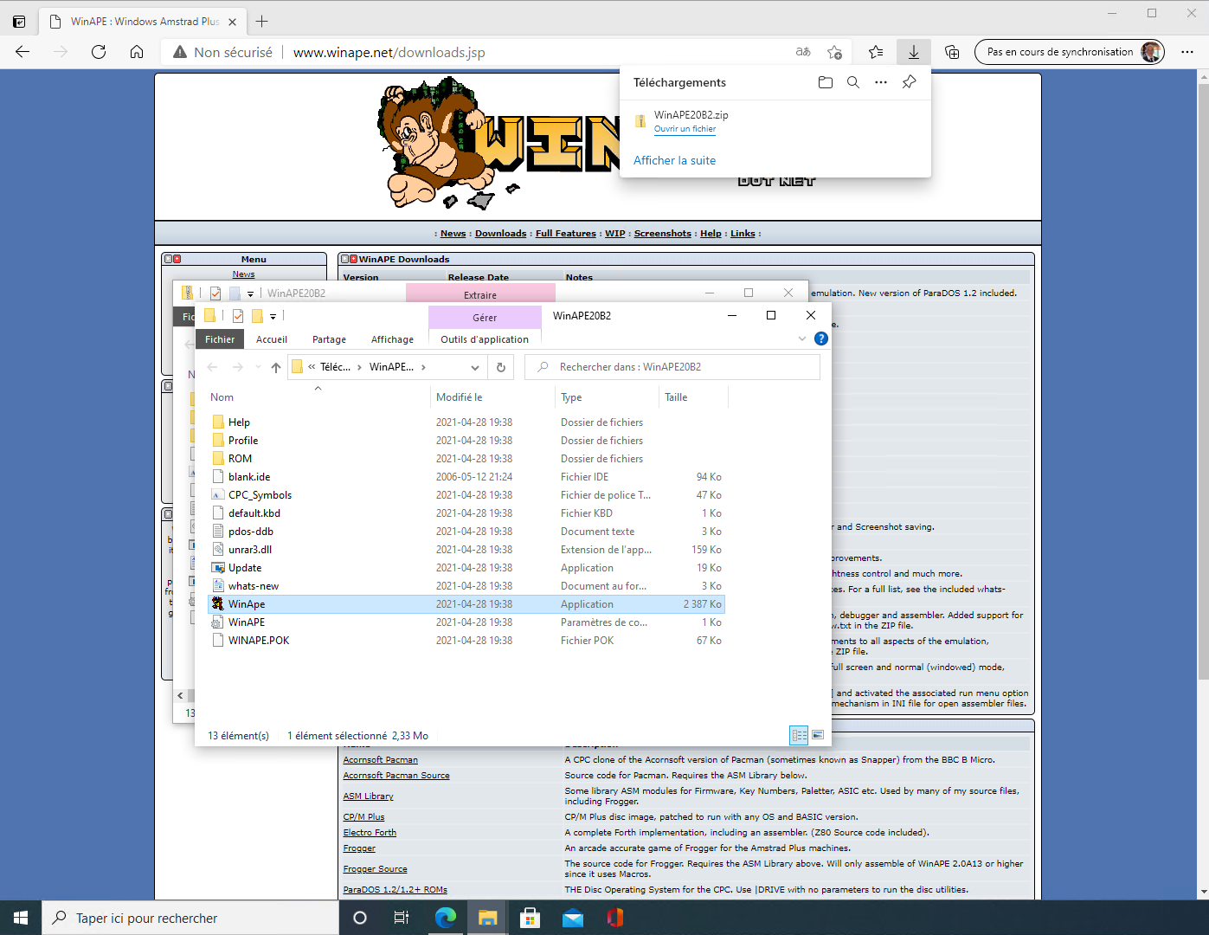Image resolution: width=1209 pixels, height=935 pixels.
Task: Click the Edge toolbar downloads arrow icon
Action: click(913, 52)
